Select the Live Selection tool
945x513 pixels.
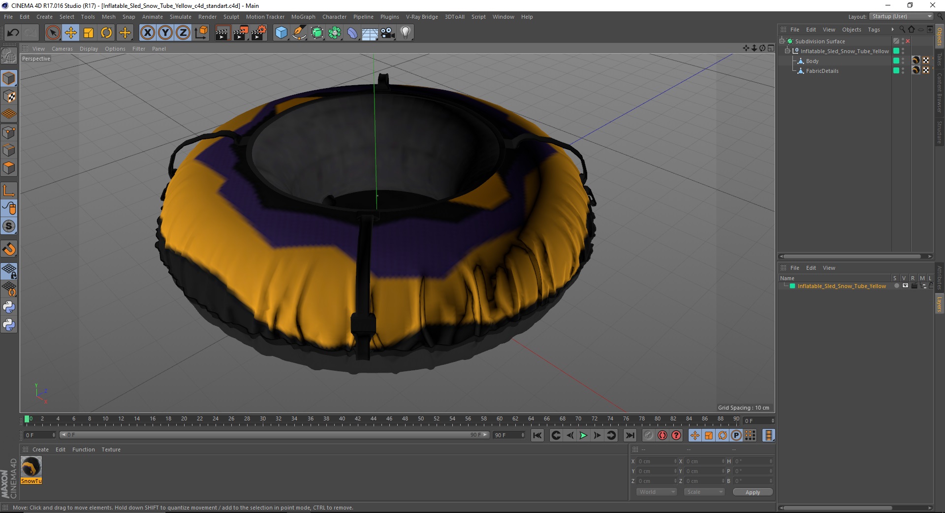[53, 33]
